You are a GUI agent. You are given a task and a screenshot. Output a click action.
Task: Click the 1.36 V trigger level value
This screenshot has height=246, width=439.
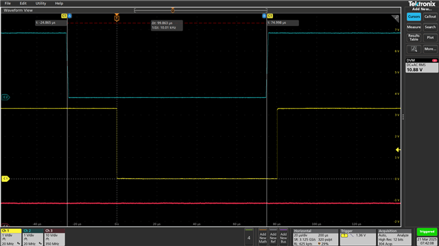[x=361, y=236]
